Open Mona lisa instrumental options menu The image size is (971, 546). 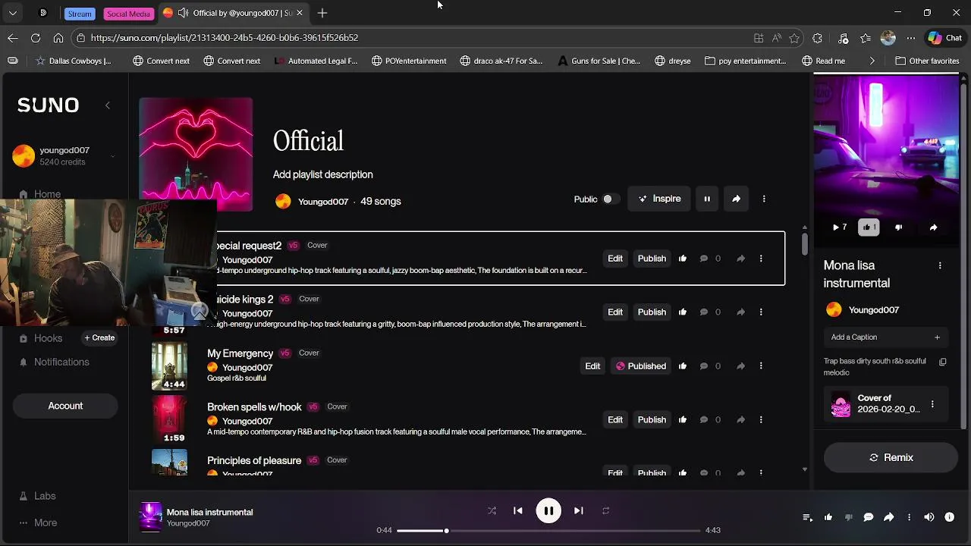pyautogui.click(x=940, y=265)
